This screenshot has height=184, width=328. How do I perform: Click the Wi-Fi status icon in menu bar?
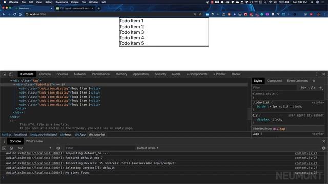click(270, 2)
